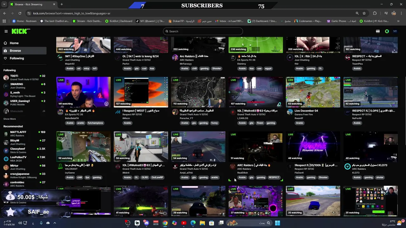The image size is (406, 228).
Task: Toggle microphone icon in system tray
Action: point(41,223)
